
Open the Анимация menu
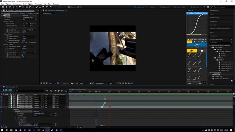click(39, 4)
